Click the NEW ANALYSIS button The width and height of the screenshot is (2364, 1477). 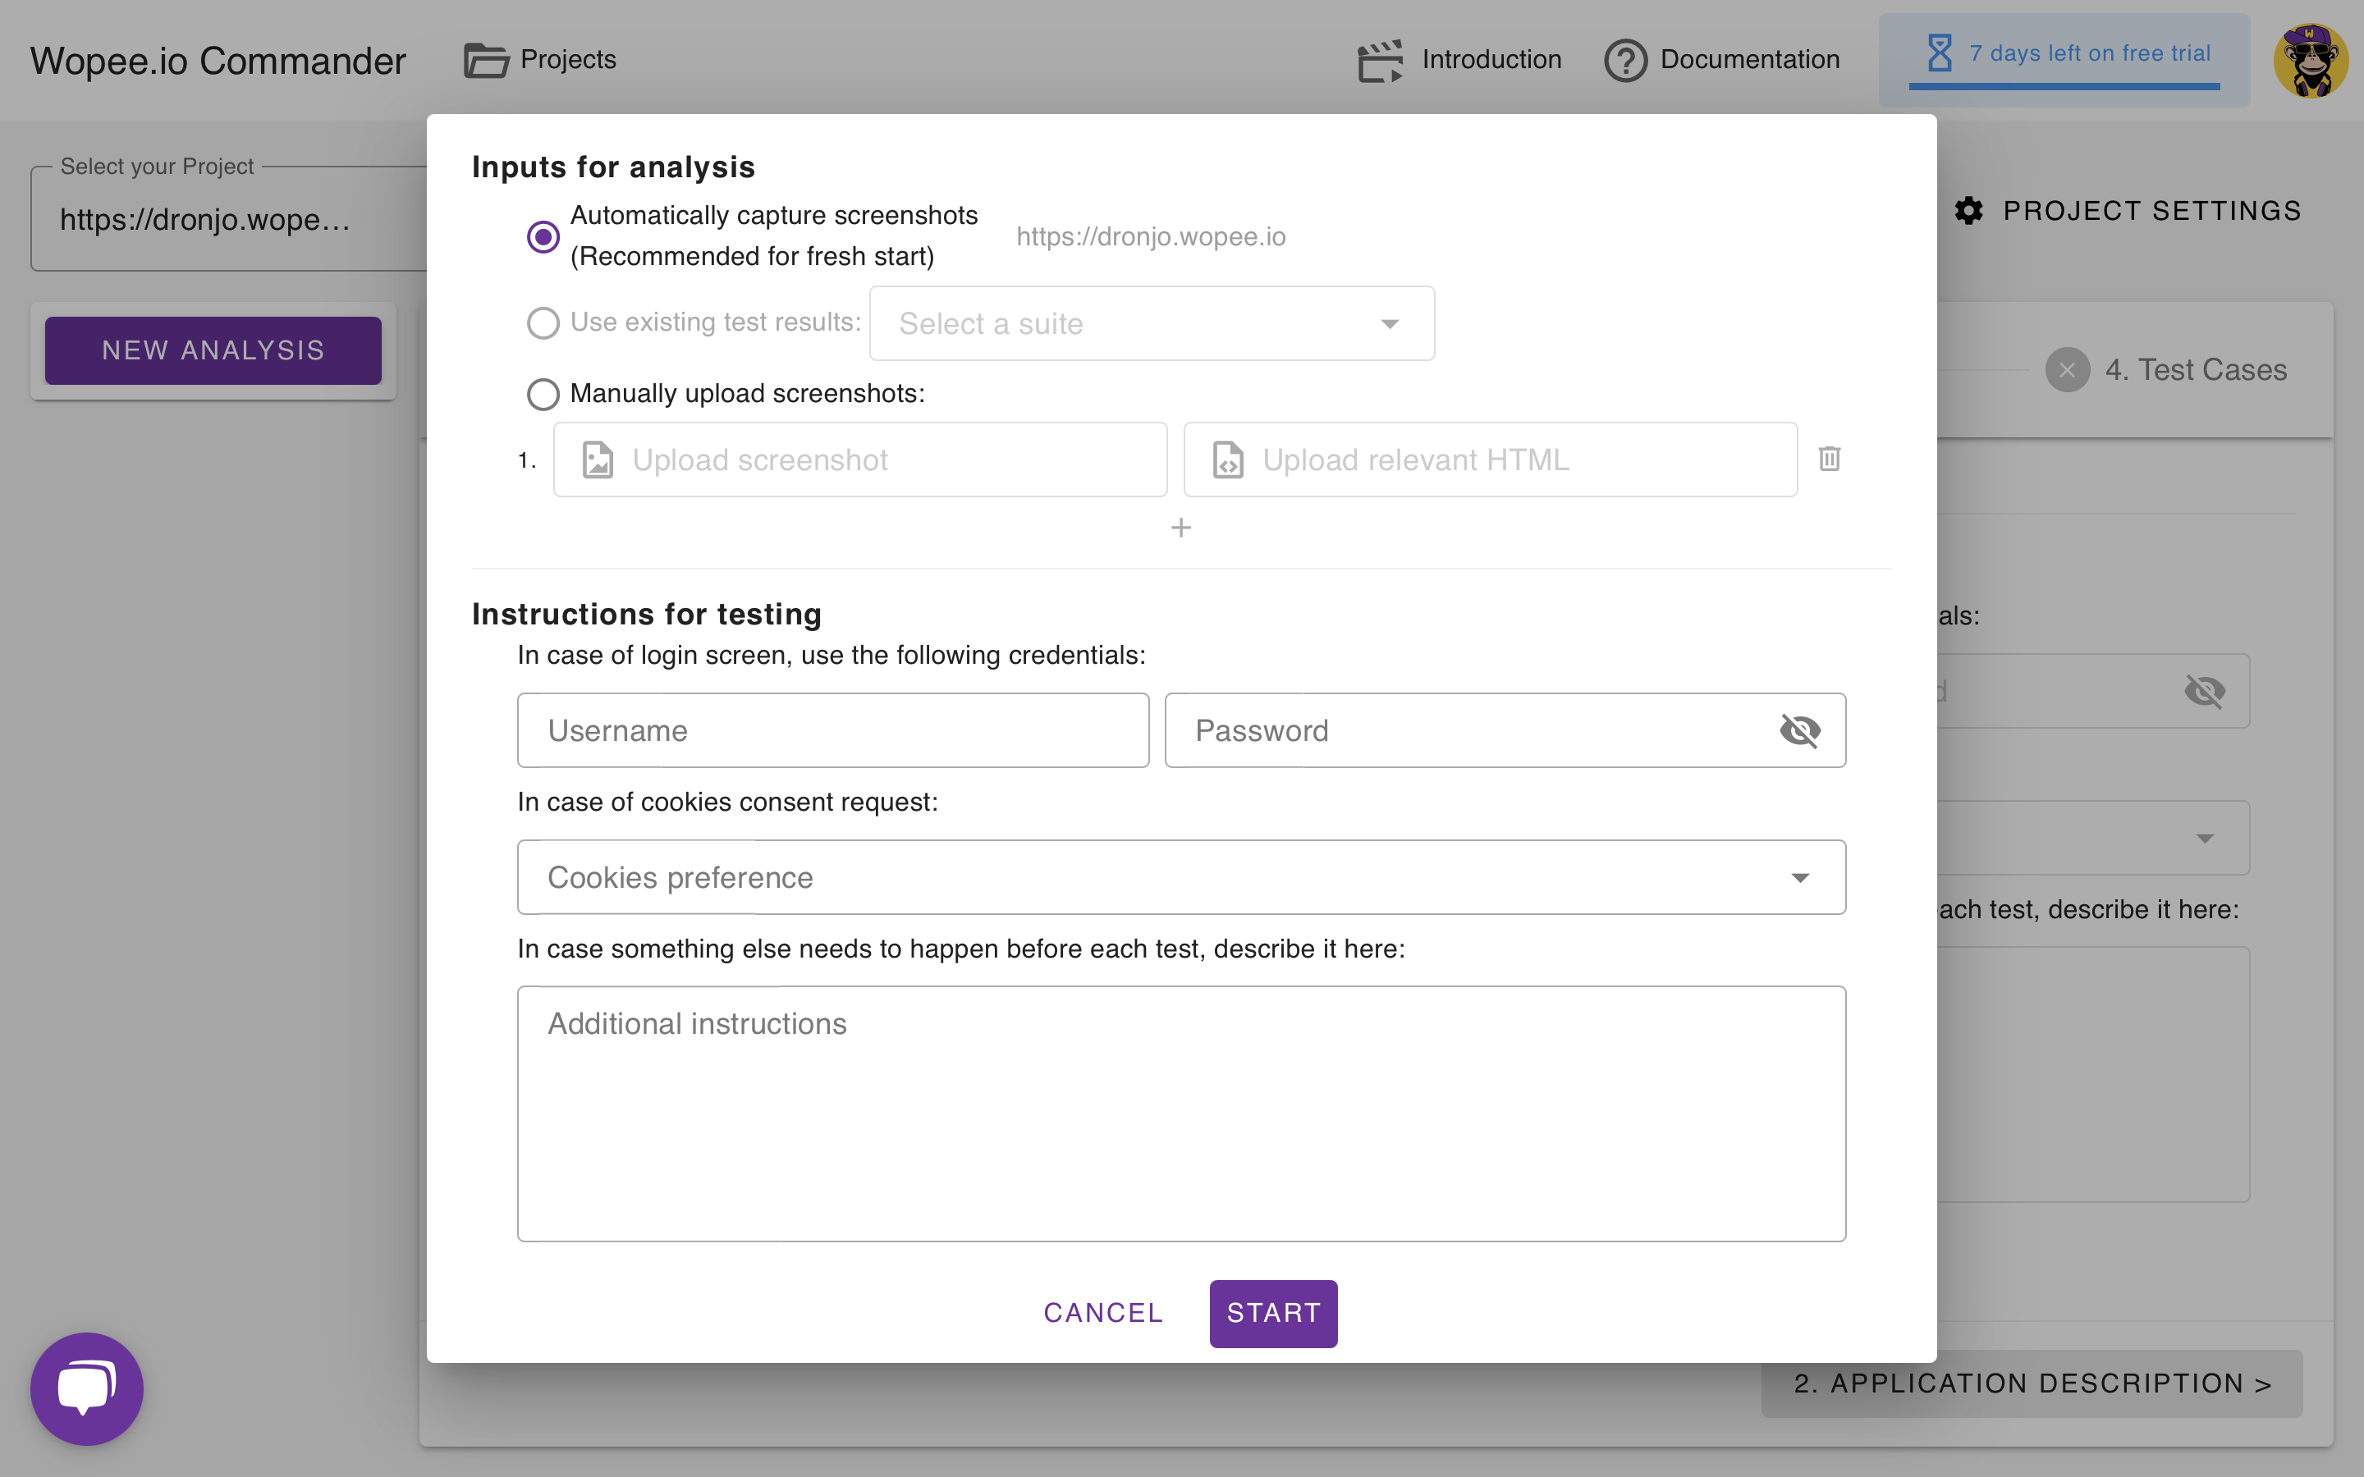click(213, 350)
